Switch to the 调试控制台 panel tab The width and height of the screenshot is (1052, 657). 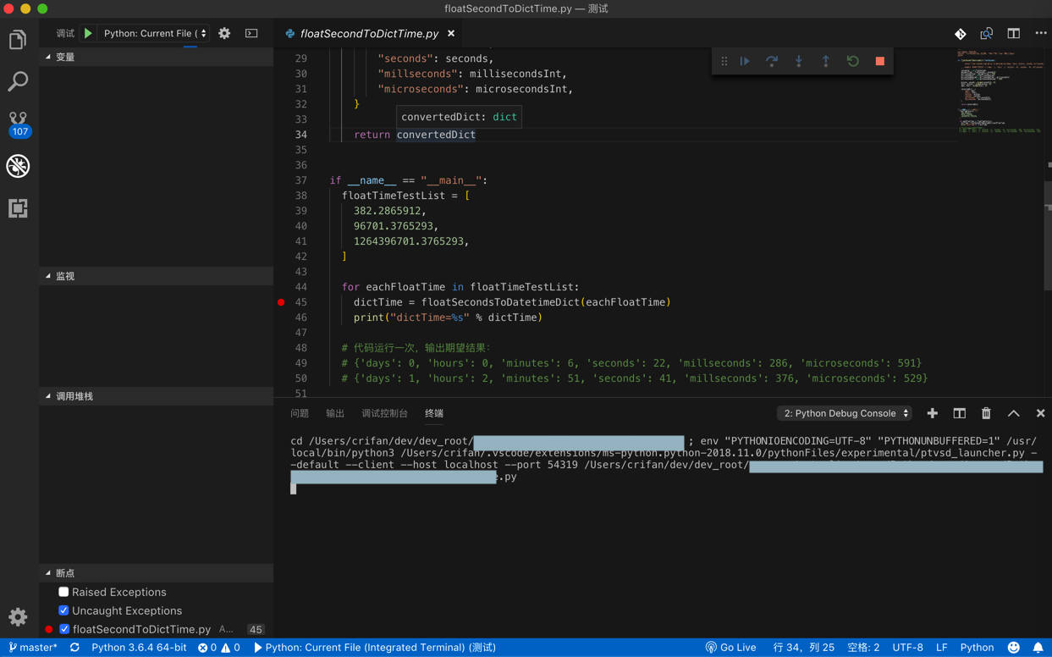pos(384,413)
